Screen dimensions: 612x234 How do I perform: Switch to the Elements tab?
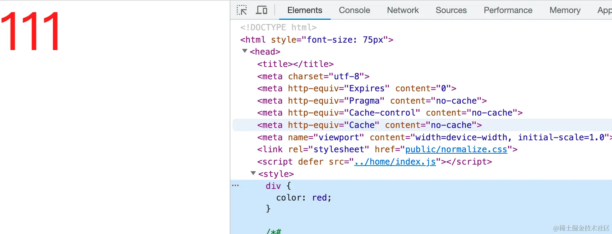[x=305, y=10]
